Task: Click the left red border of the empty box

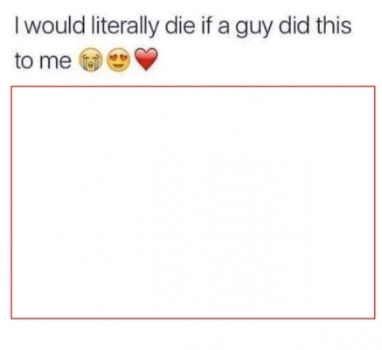Action: [11, 202]
